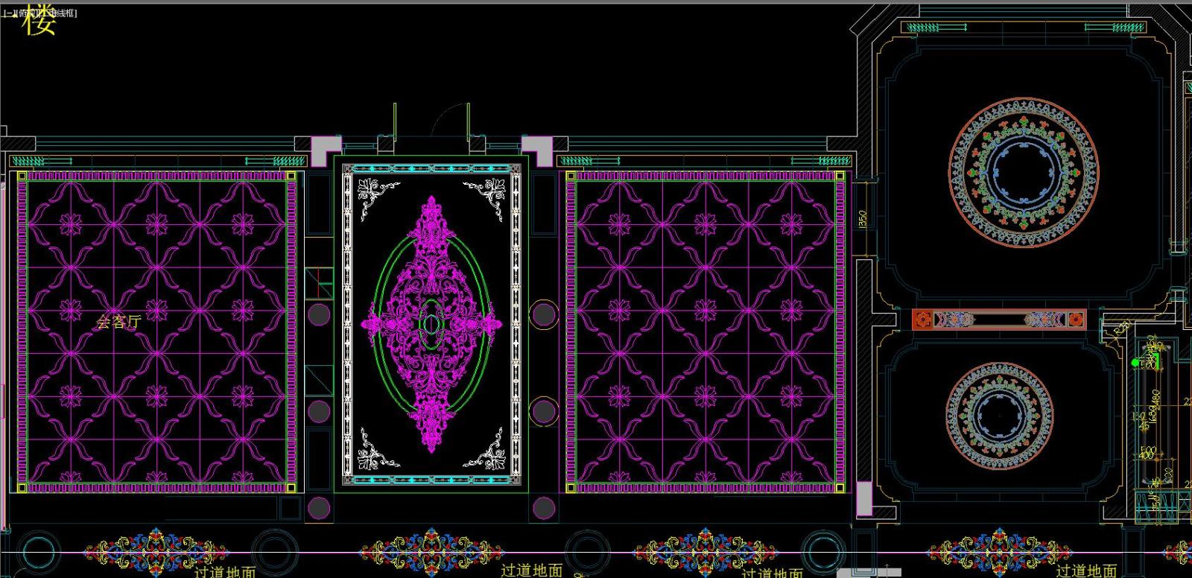Select the R250 radius annotation
Viewport: 1192px width, 578px height.
click(1124, 326)
